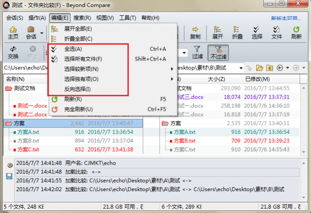Click the 折叠 collapse-all toolbar icon
311x213 pixels.
pyautogui.click(x=237, y=33)
